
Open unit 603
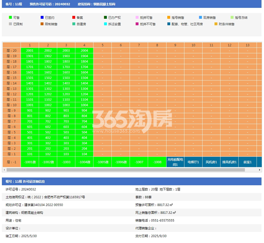pos(66,127)
